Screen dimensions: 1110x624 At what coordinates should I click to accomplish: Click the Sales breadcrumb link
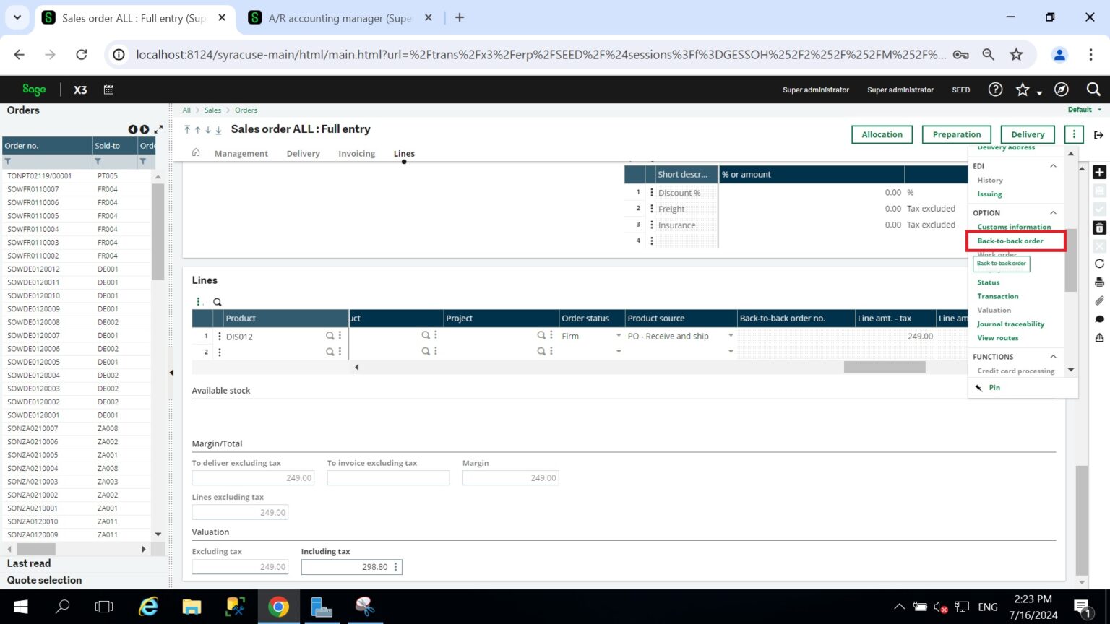click(212, 110)
